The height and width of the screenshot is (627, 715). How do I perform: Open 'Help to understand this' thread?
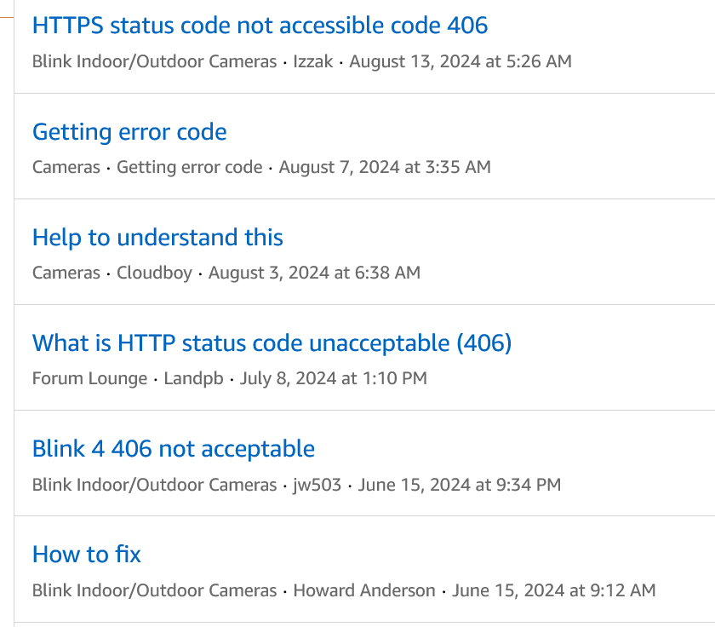click(157, 238)
